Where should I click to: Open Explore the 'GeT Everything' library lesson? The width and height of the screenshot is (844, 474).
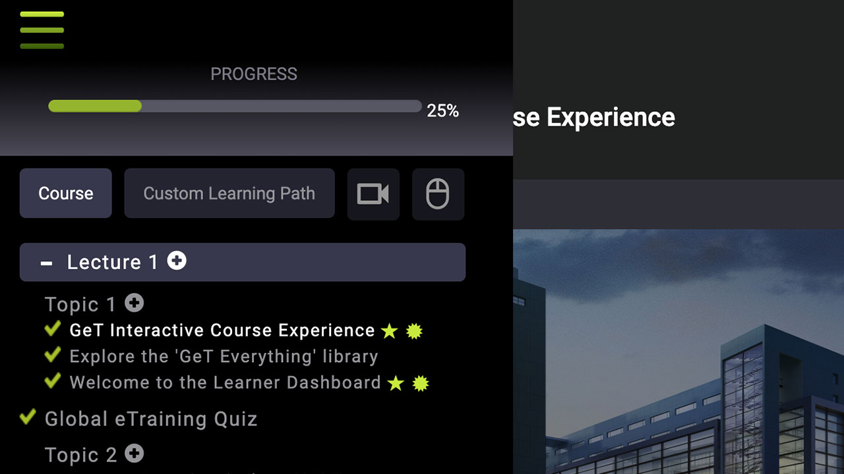point(224,357)
